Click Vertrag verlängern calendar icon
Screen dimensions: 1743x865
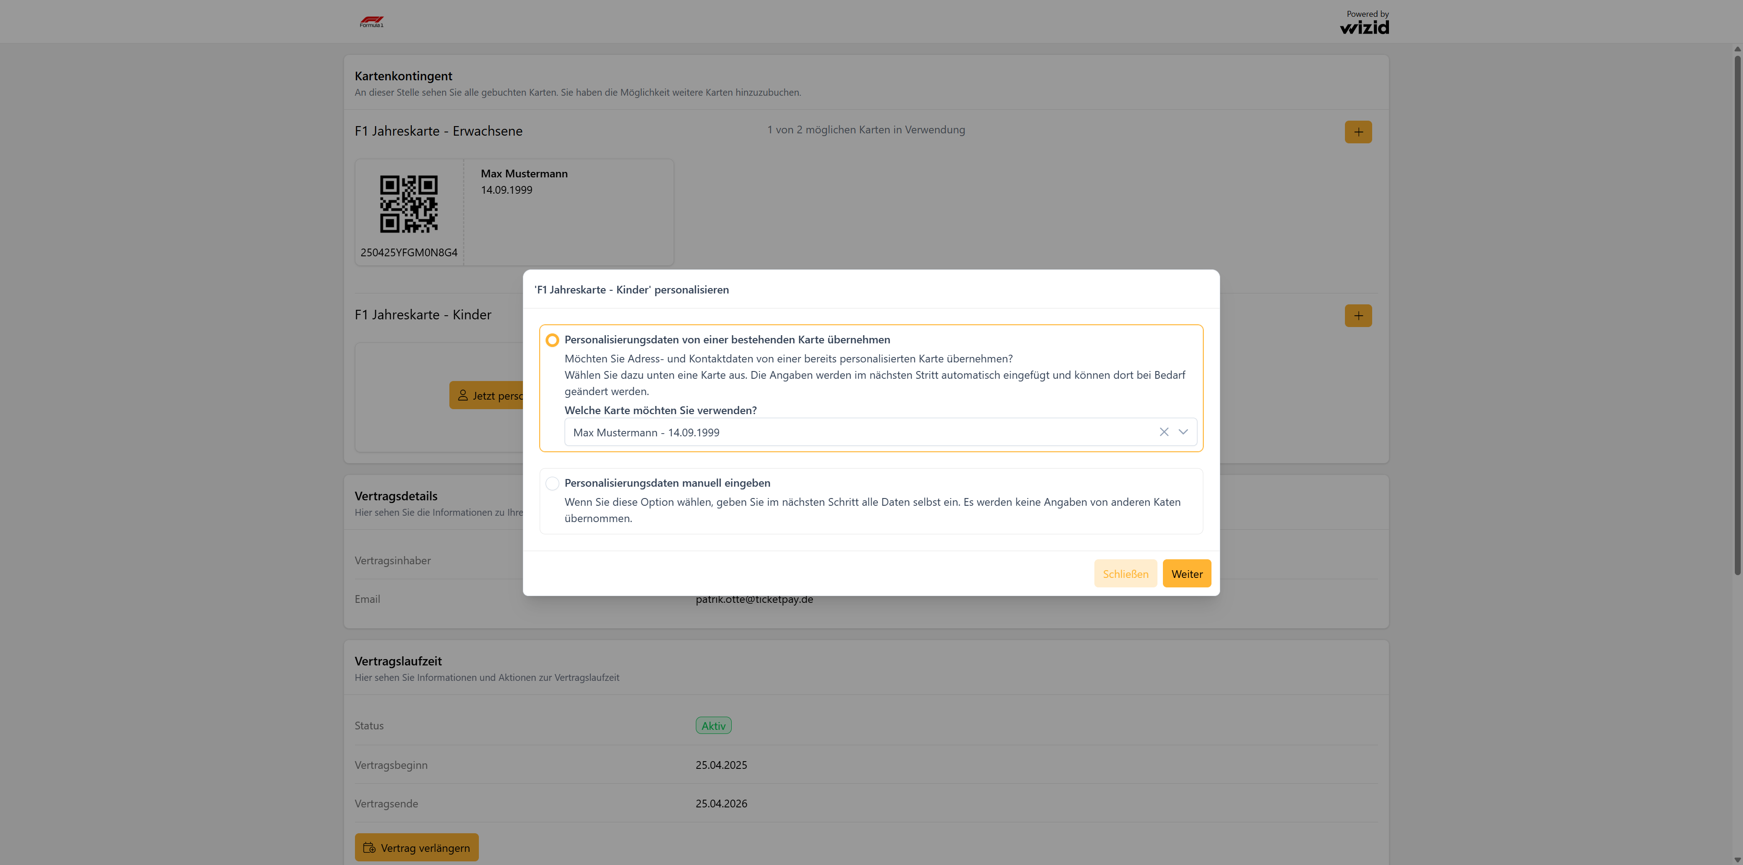[x=369, y=847]
